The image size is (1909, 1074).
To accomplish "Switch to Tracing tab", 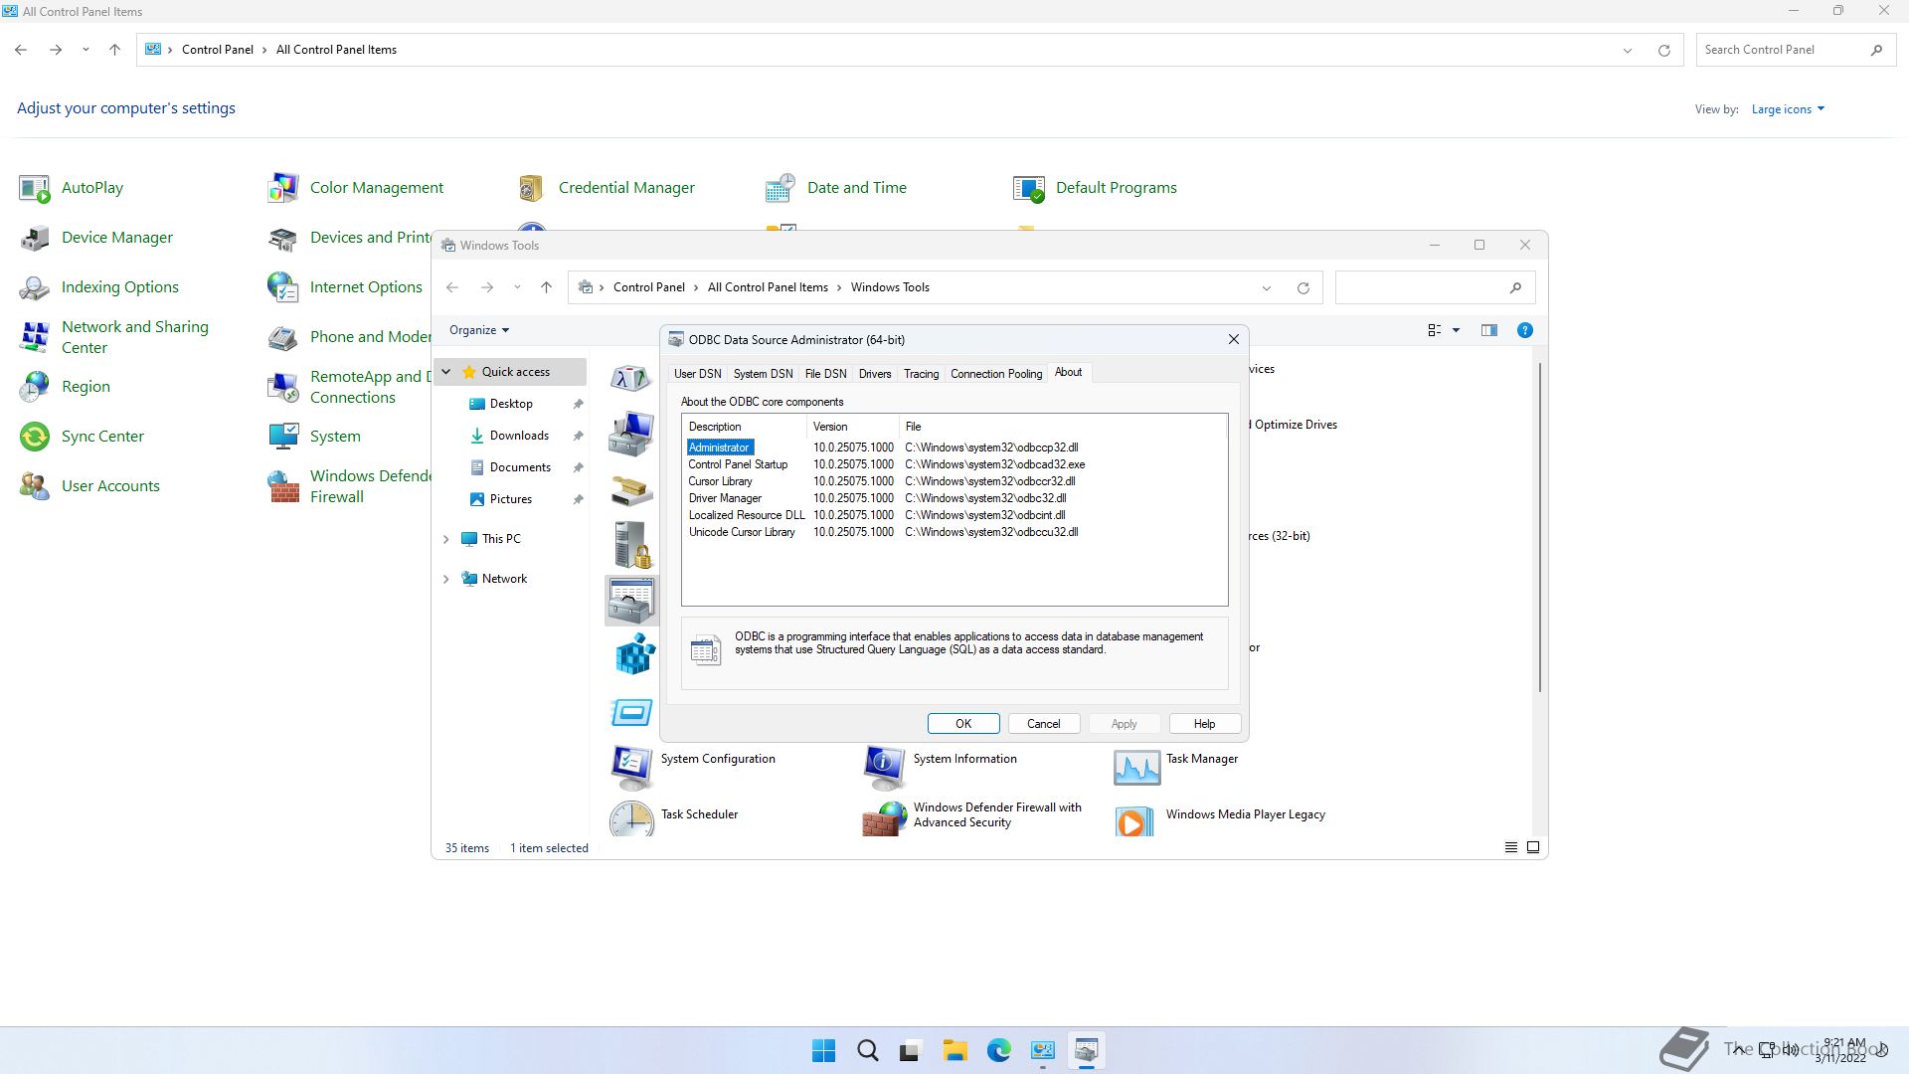I will coord(921,374).
